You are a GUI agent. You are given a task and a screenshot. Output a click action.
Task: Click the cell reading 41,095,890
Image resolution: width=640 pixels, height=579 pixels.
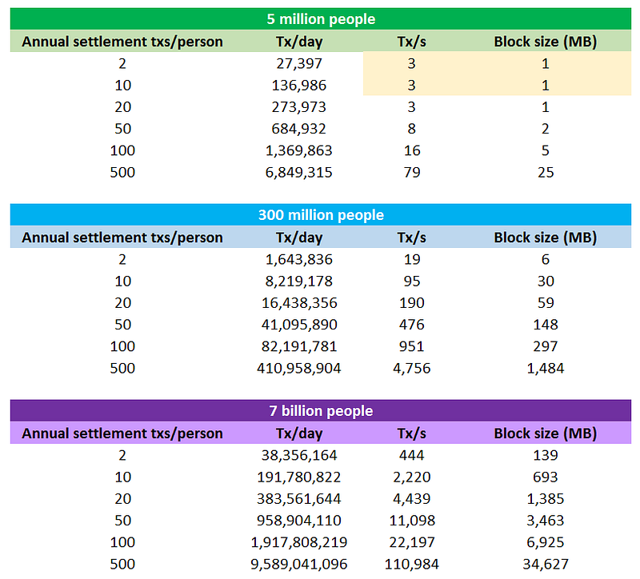point(299,325)
